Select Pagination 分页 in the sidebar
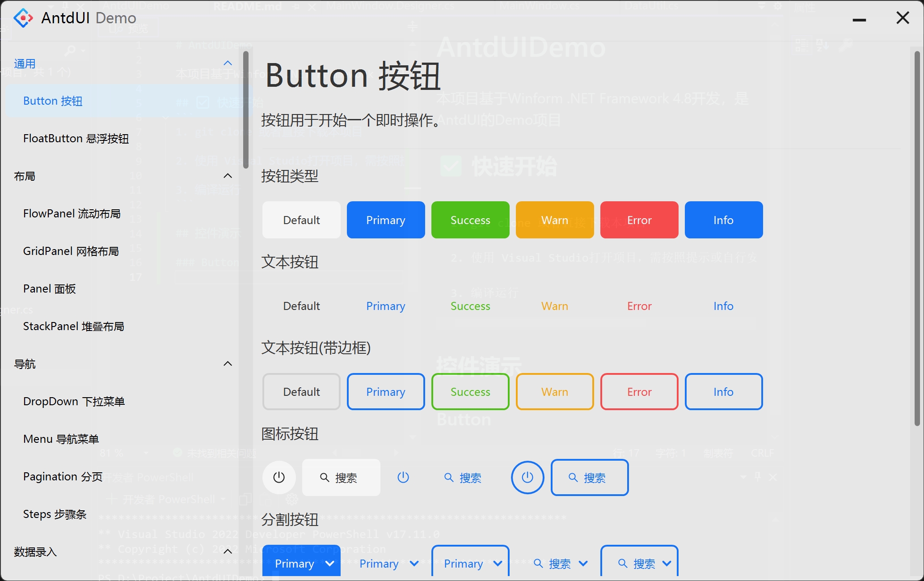The image size is (924, 581). (63, 477)
